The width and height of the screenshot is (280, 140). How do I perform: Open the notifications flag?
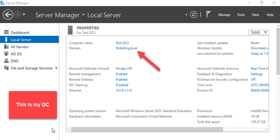click(209, 14)
